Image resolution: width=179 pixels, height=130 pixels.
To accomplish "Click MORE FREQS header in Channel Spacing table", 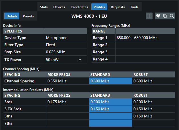I will [x=67, y=74].
